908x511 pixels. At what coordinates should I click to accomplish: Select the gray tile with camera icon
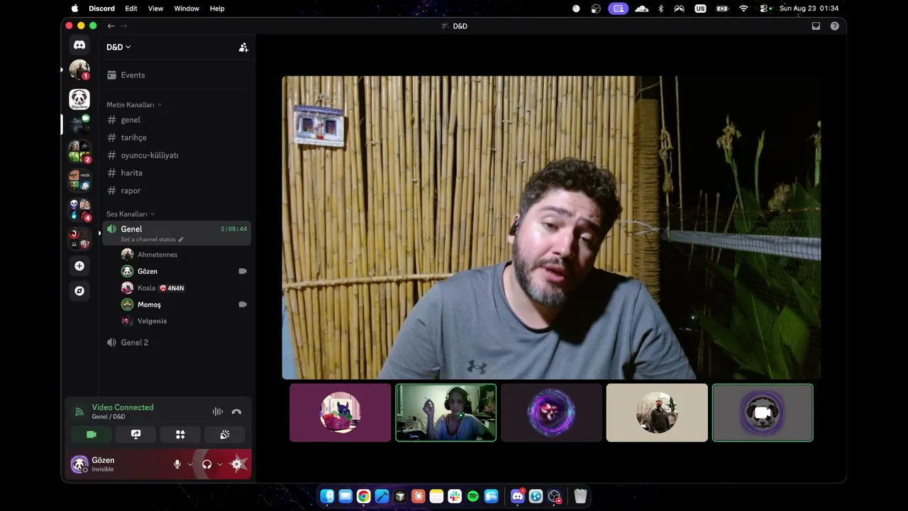[x=763, y=413]
